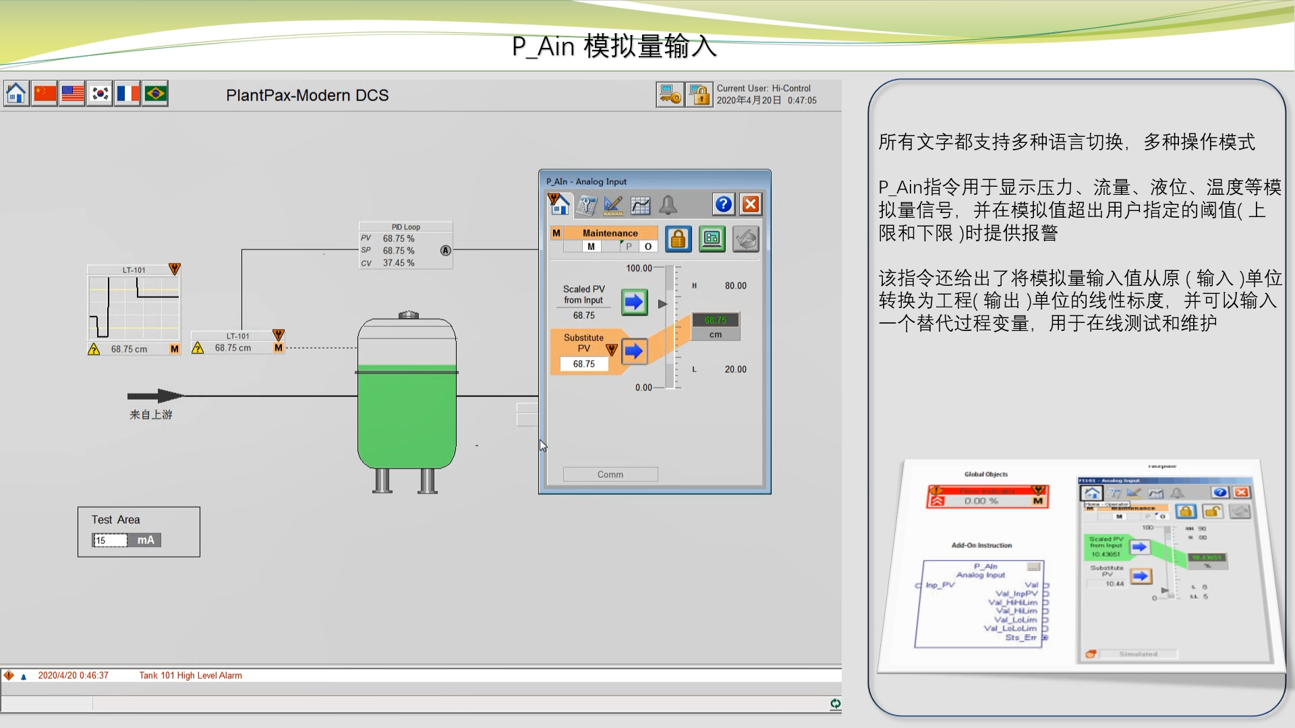Click the Test Area mA input field
The height and width of the screenshot is (728, 1295).
click(110, 540)
